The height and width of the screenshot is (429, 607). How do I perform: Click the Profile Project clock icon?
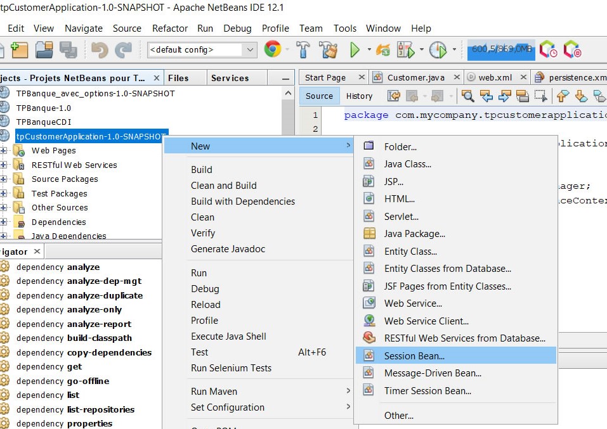click(438, 50)
